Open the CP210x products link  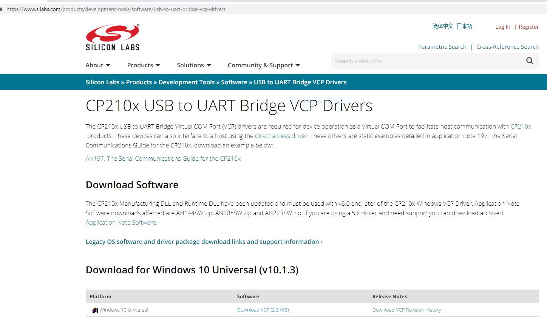click(521, 126)
